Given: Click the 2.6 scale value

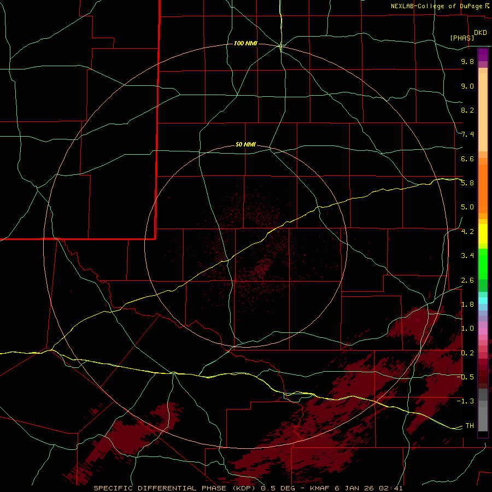Looking at the screenshot, I should (467, 280).
